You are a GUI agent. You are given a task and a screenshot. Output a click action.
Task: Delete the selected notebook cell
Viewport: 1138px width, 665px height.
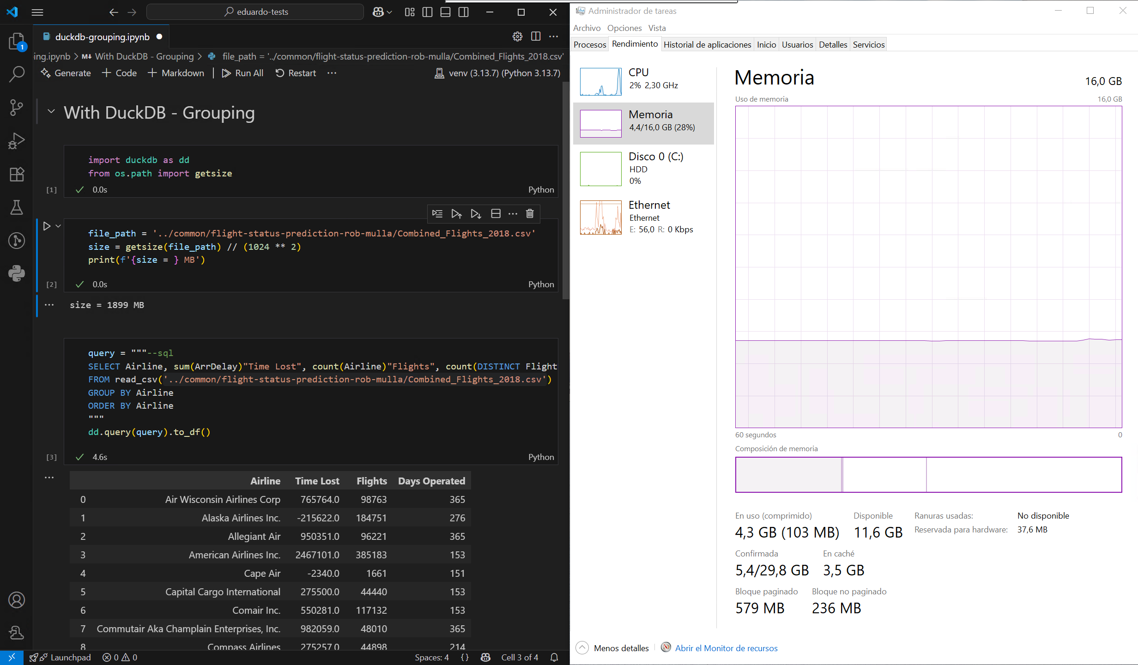tap(530, 213)
